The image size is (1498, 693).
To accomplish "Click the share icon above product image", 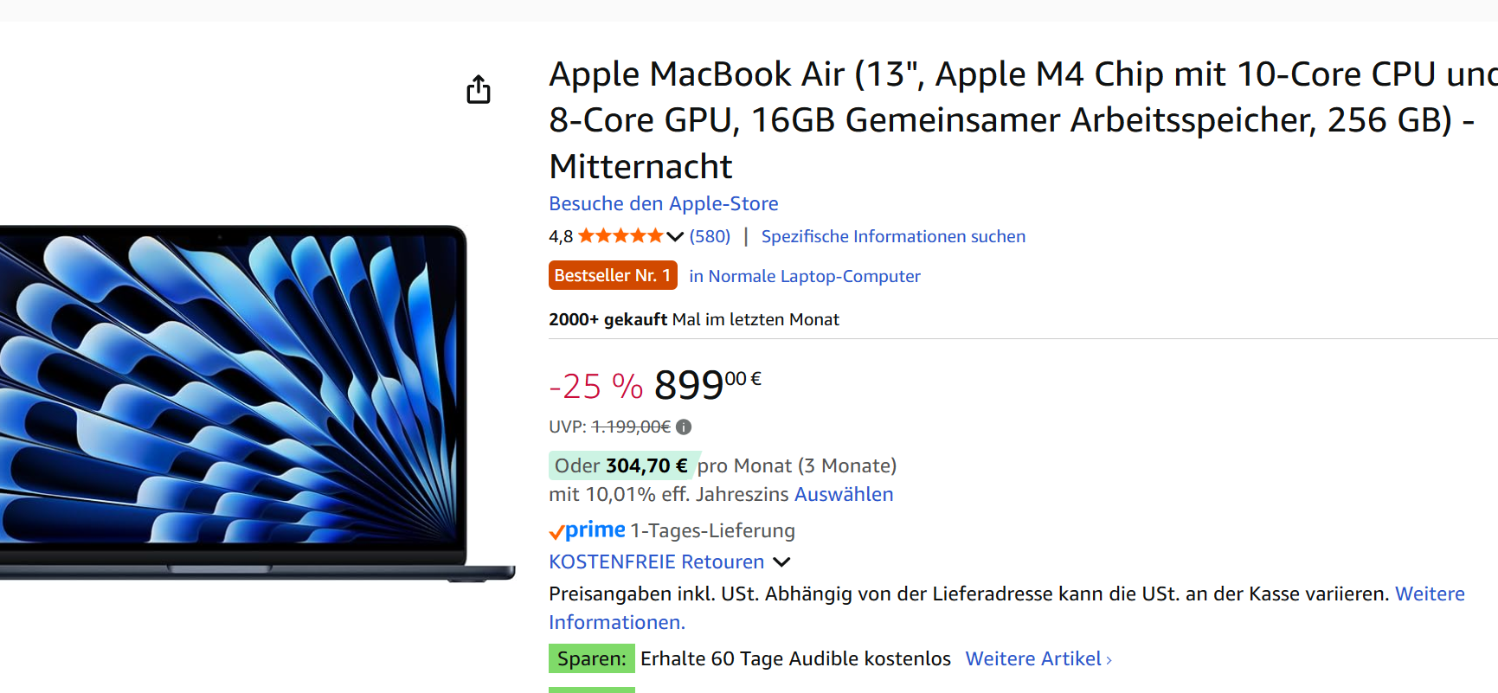I will pos(479,89).
